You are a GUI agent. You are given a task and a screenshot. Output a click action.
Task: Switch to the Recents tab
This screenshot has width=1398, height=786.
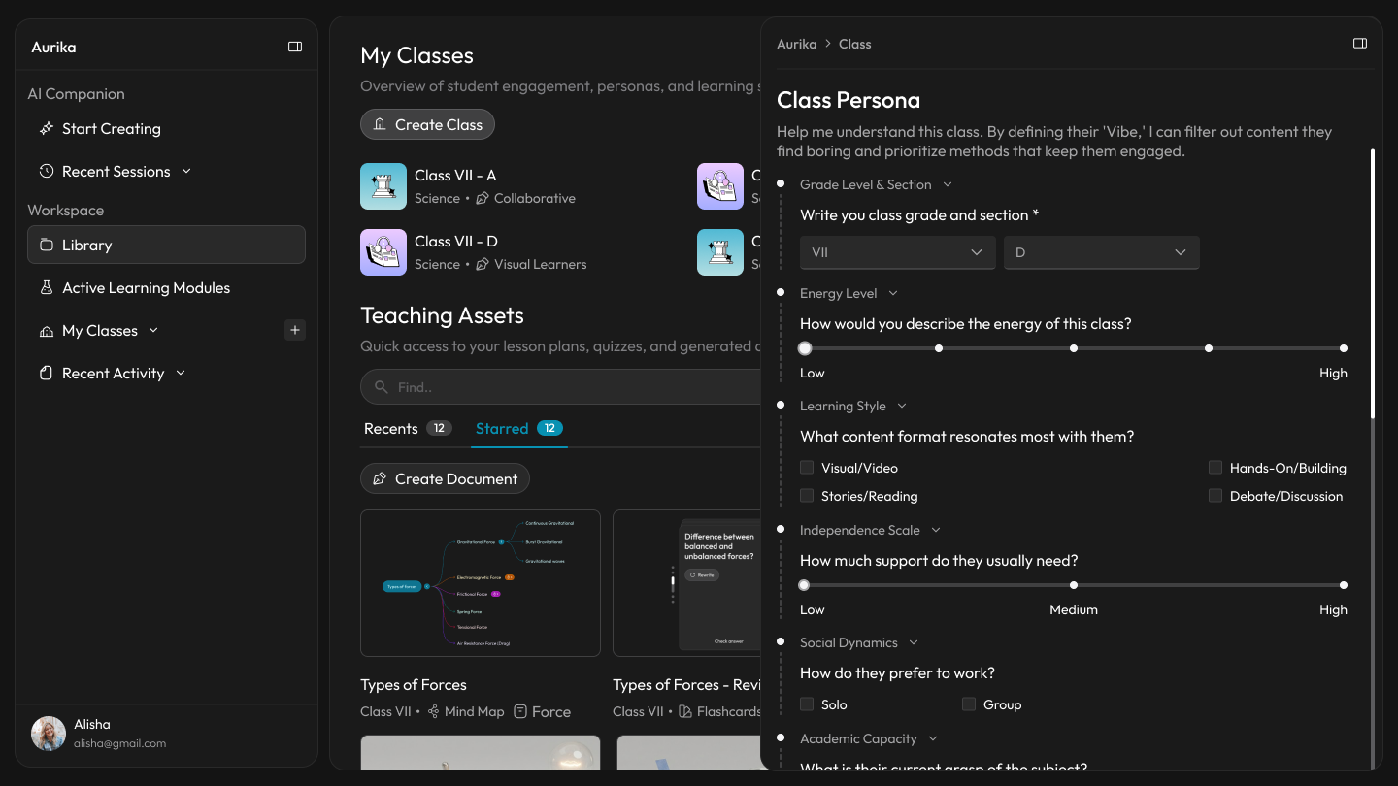[x=391, y=429]
